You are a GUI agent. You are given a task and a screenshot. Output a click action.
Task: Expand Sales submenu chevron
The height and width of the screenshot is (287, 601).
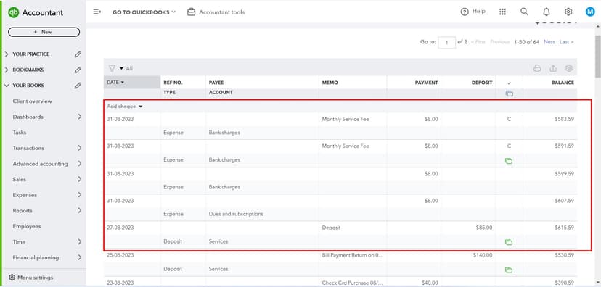click(79, 180)
